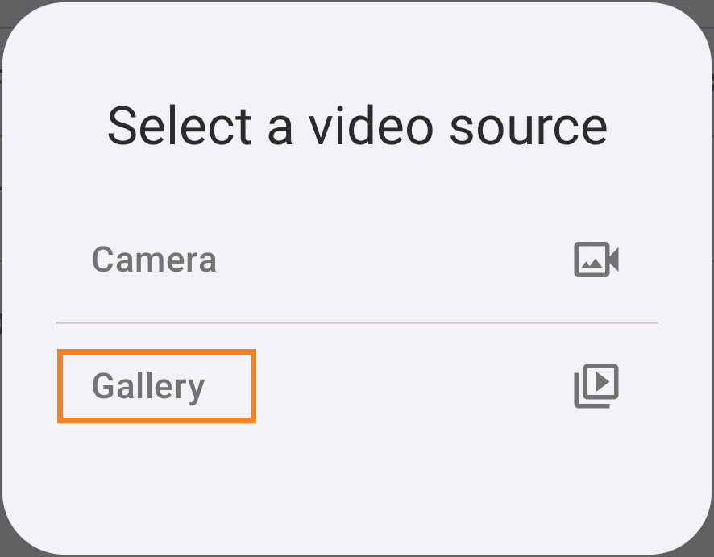Image resolution: width=714 pixels, height=557 pixels.
Task: Click the "Select a video source" heading
Action: (x=358, y=127)
